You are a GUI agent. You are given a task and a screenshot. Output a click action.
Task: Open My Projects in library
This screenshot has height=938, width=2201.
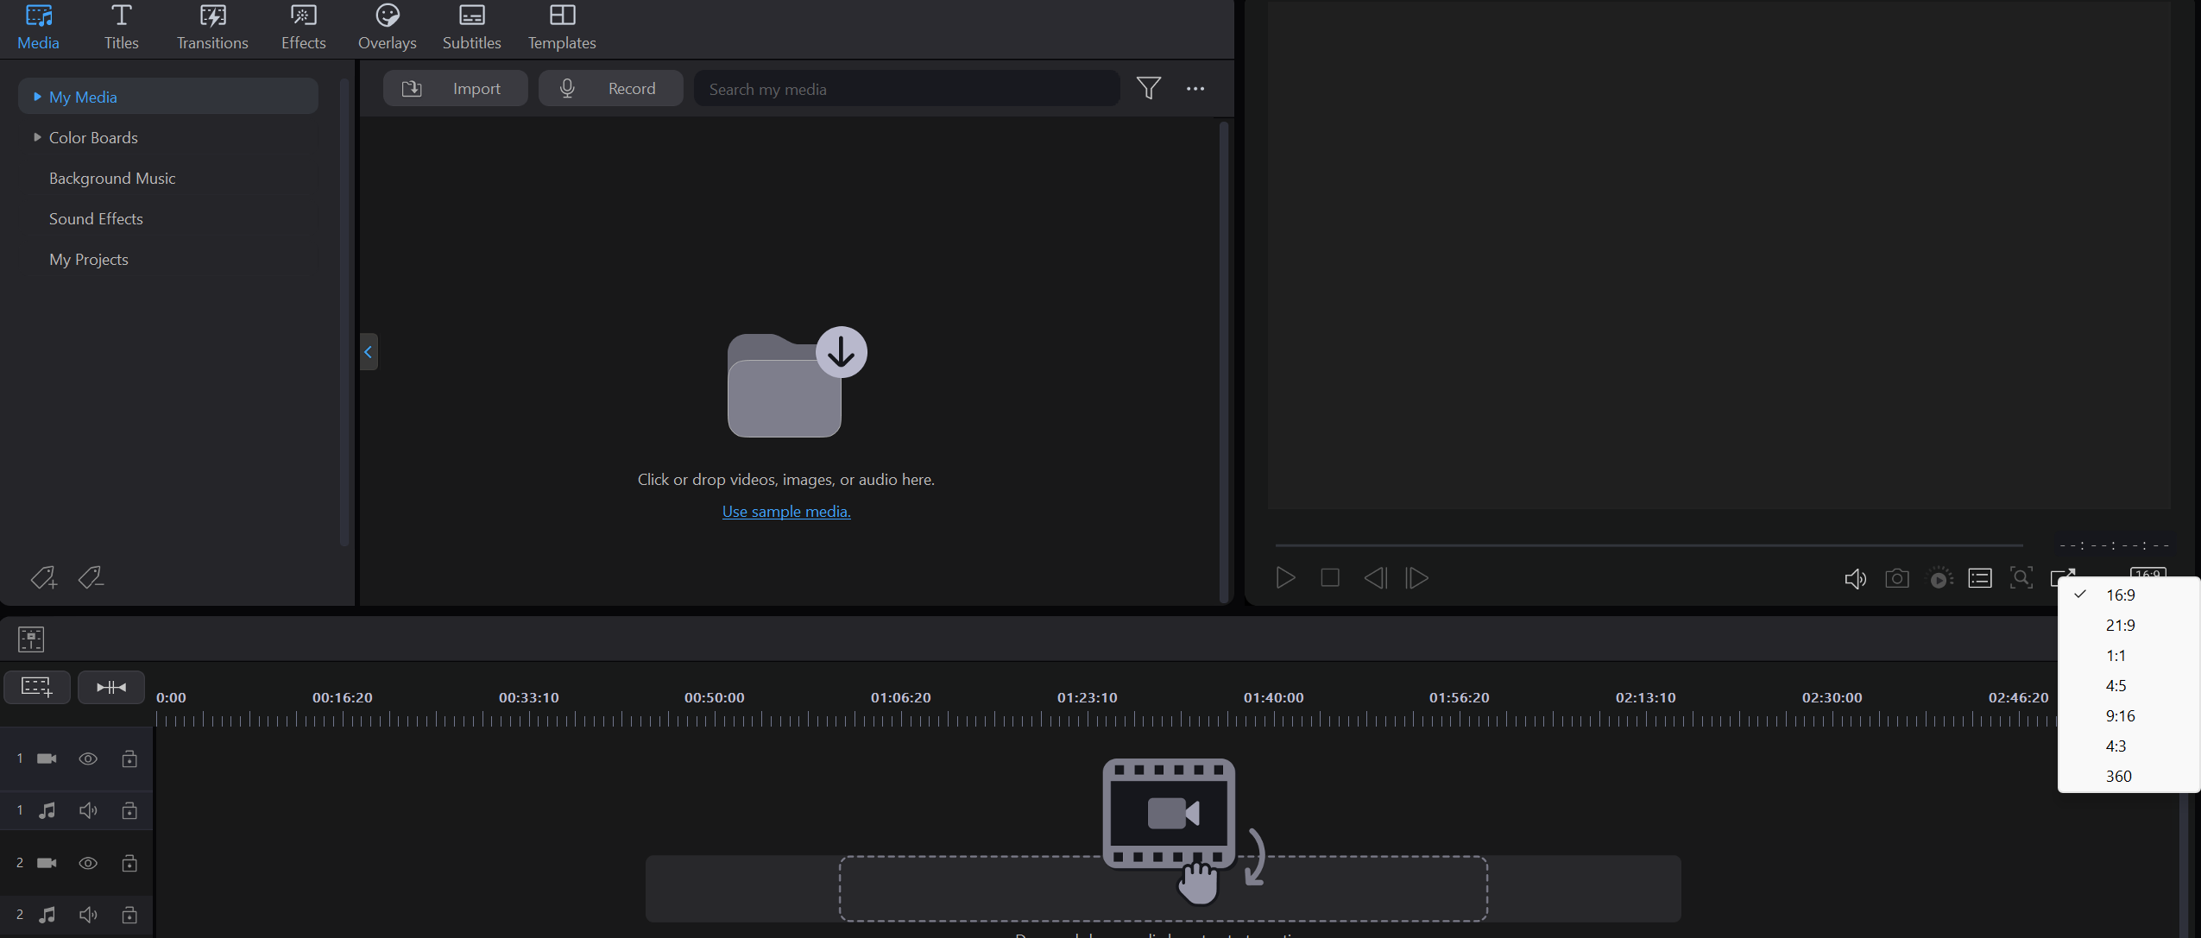click(x=89, y=259)
